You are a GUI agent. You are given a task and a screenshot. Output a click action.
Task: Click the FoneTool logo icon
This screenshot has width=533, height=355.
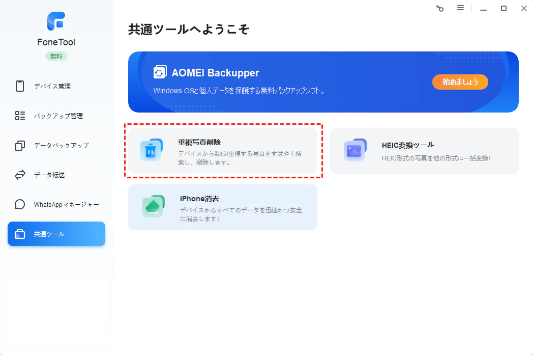pyautogui.click(x=56, y=21)
